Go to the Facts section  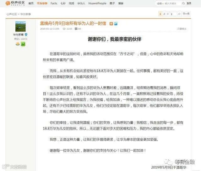coord(54,3)
